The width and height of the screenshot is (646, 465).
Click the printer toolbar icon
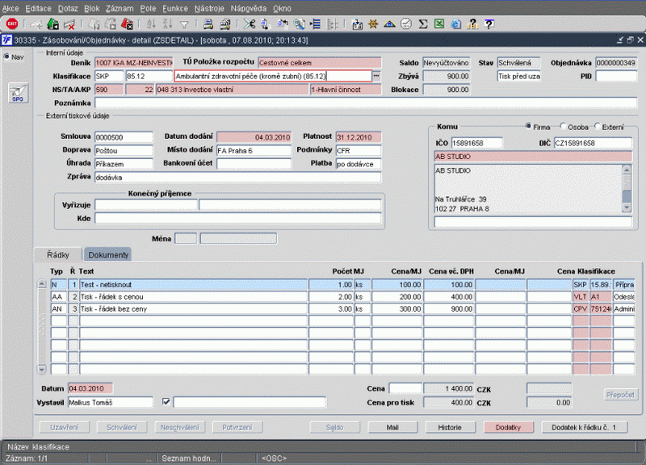(208, 24)
